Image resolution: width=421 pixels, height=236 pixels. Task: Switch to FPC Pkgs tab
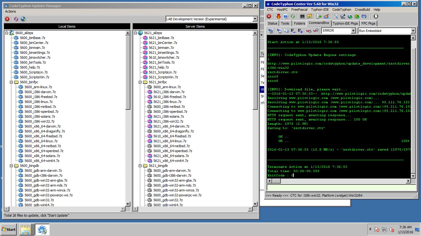pos(368,23)
